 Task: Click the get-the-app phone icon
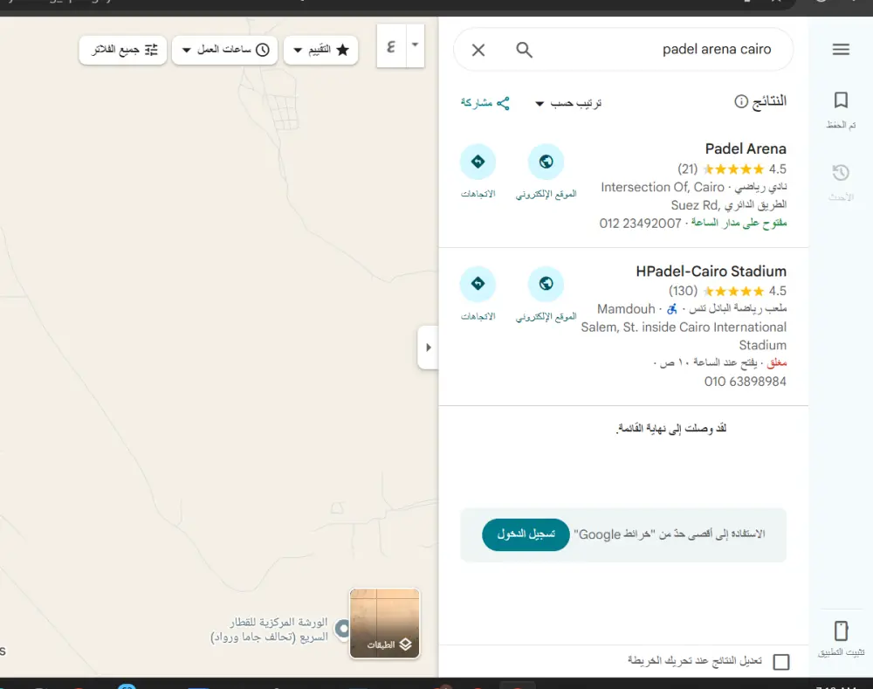841,631
